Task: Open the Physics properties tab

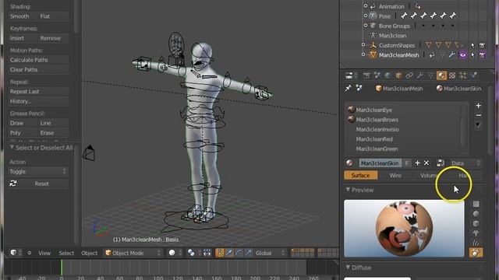Action: [x=474, y=75]
